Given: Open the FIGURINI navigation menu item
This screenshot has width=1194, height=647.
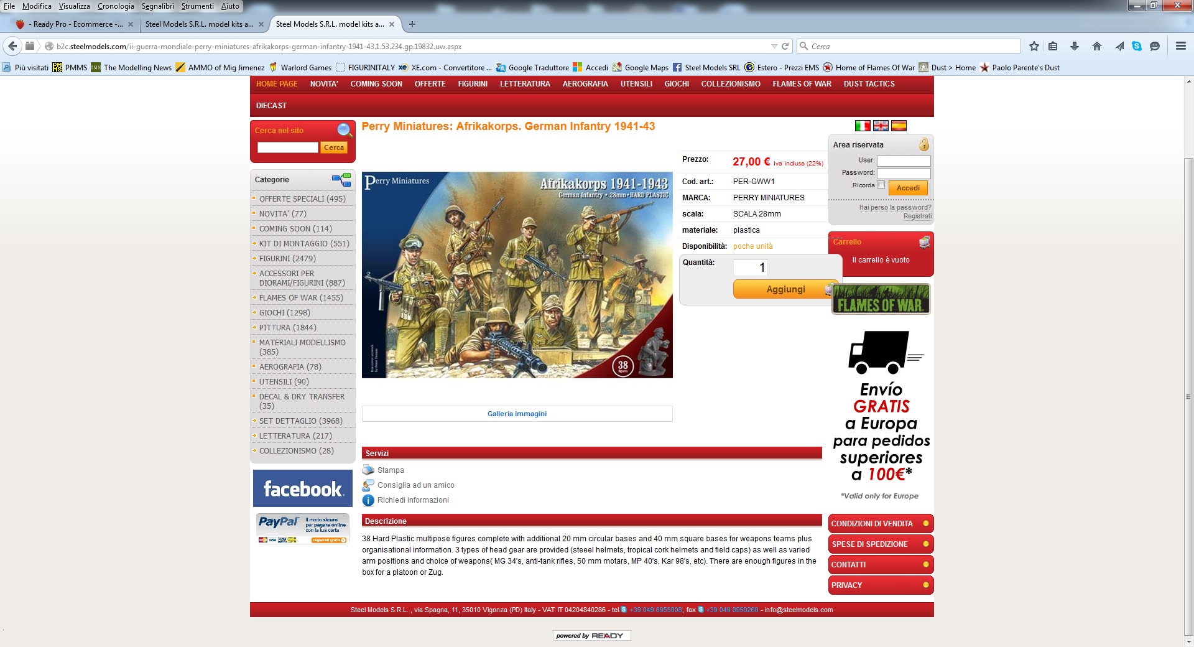Looking at the screenshot, I should 473,84.
